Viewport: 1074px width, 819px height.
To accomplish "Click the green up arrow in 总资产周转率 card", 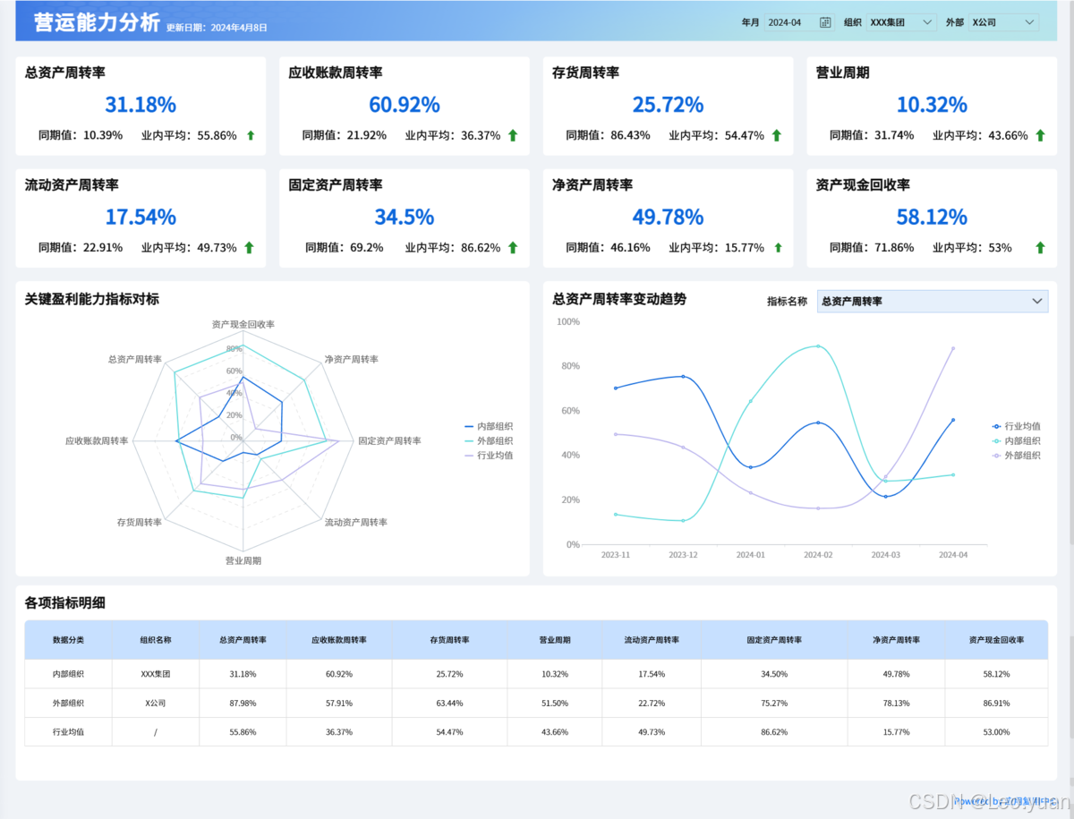I will point(251,135).
